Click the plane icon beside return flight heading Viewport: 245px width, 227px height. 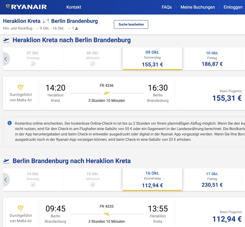coord(6,161)
